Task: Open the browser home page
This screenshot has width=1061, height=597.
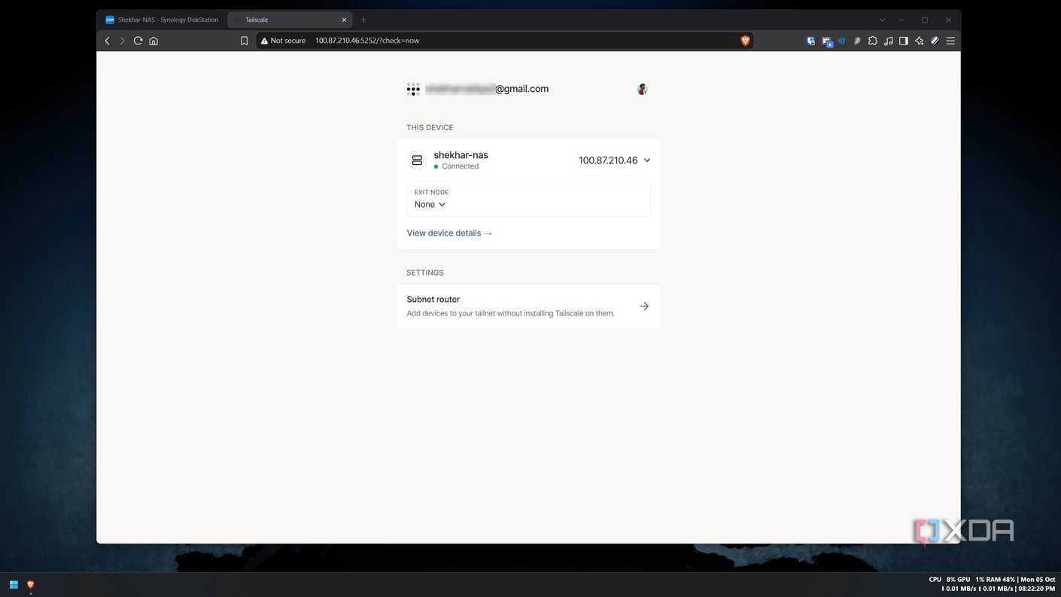Action: [154, 41]
